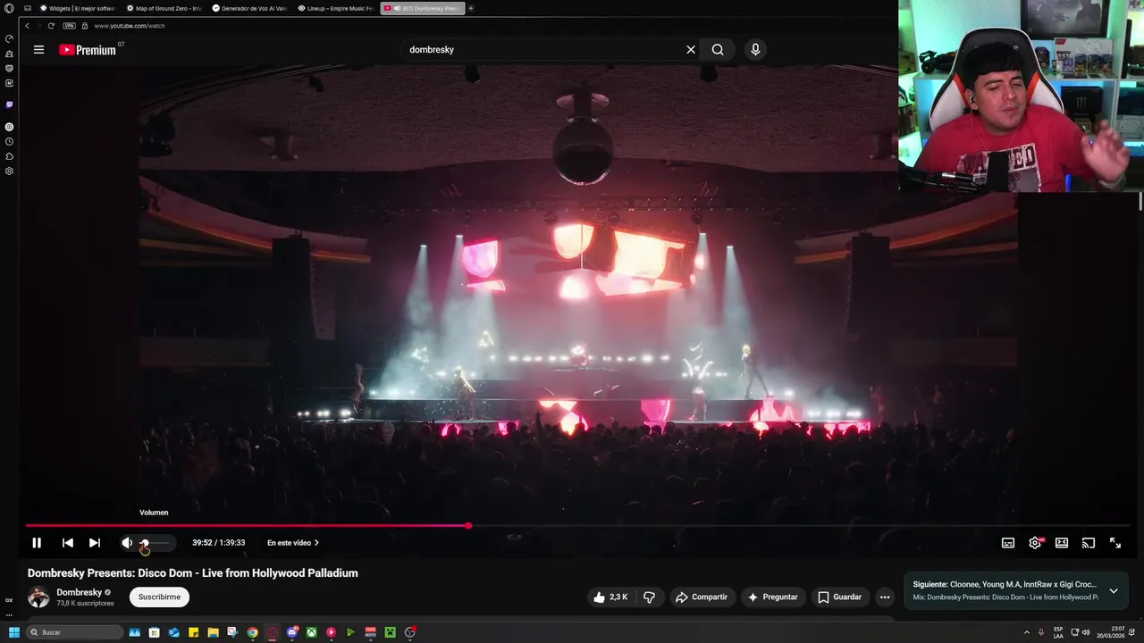The width and height of the screenshot is (1144, 643).
Task: Select the '(67) Dombresky' YouTube tab
Action: pyautogui.click(x=422, y=8)
